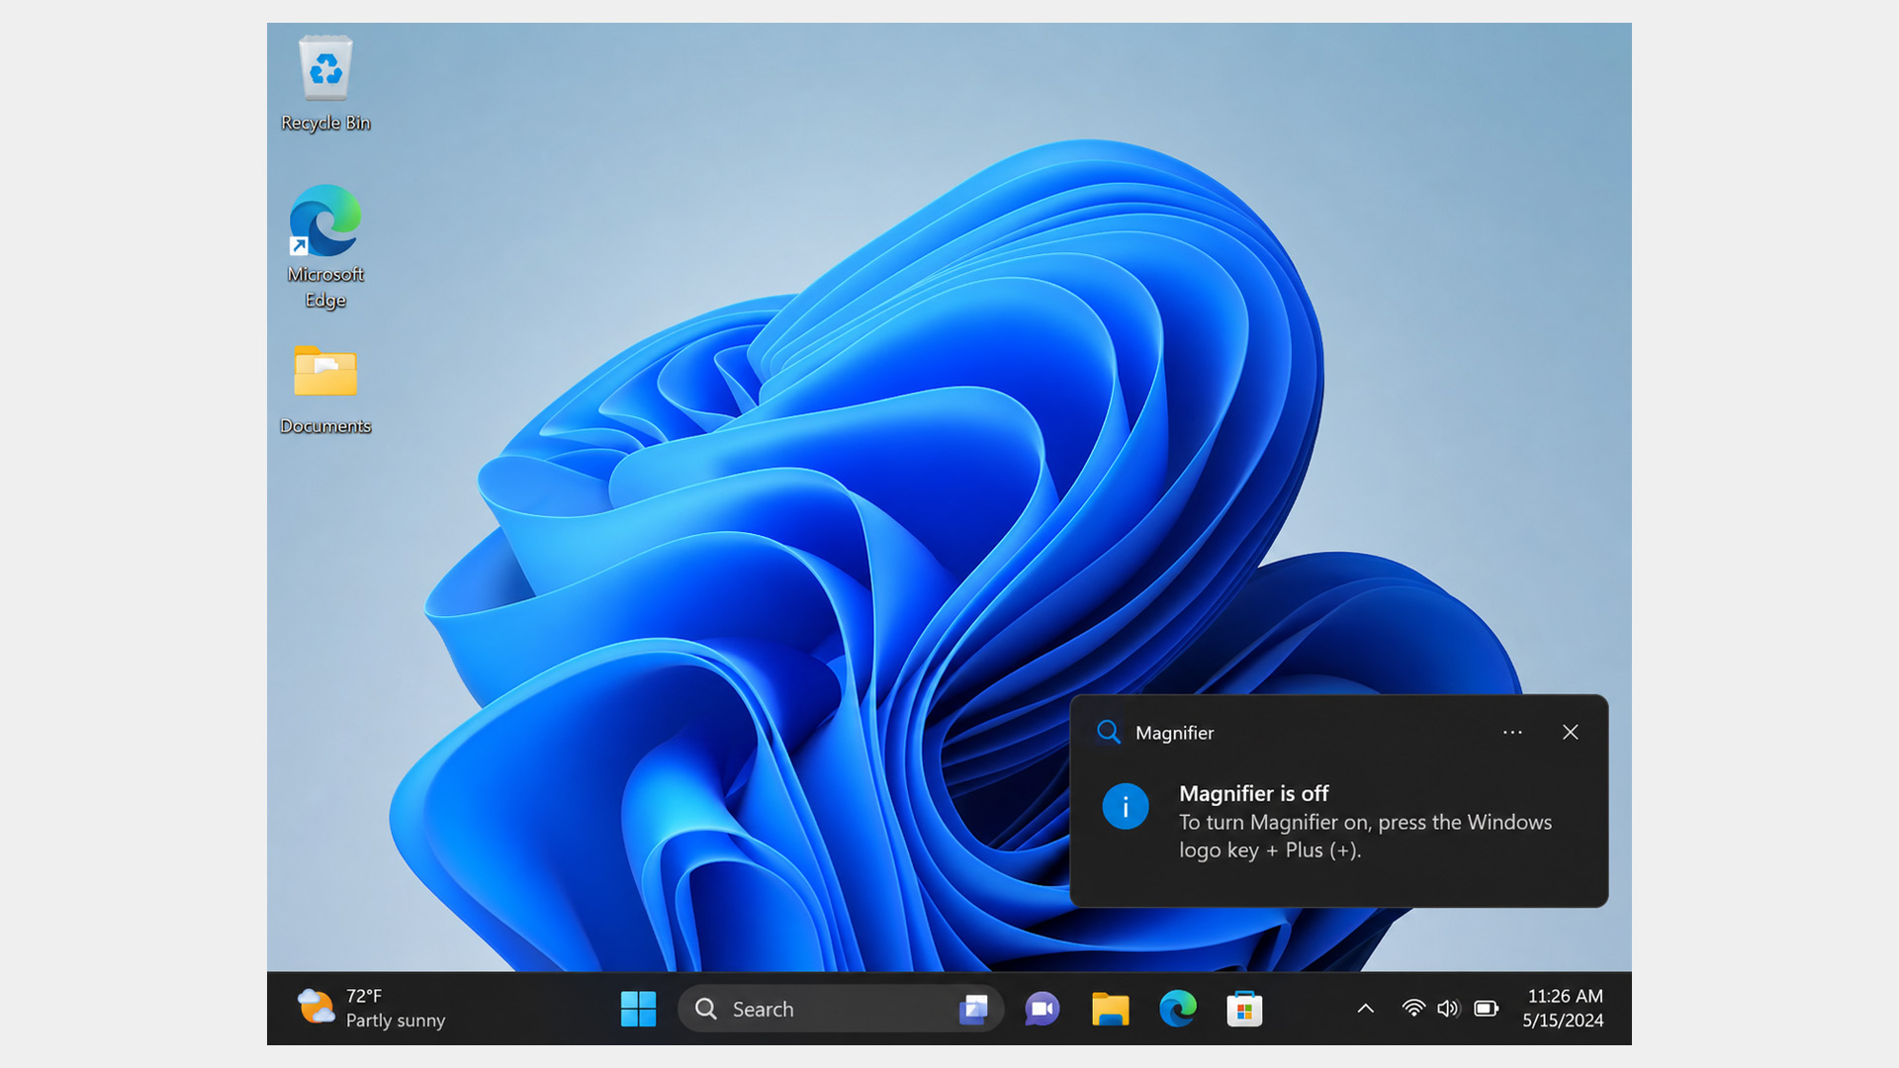Click the battery status icon
Viewport: 1899px width, 1068px height.
tap(1486, 1009)
